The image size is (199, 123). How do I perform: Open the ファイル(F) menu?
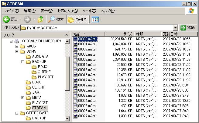click(12, 11)
